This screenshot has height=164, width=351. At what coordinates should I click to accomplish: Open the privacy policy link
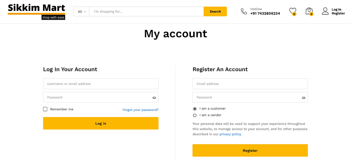click(x=230, y=134)
